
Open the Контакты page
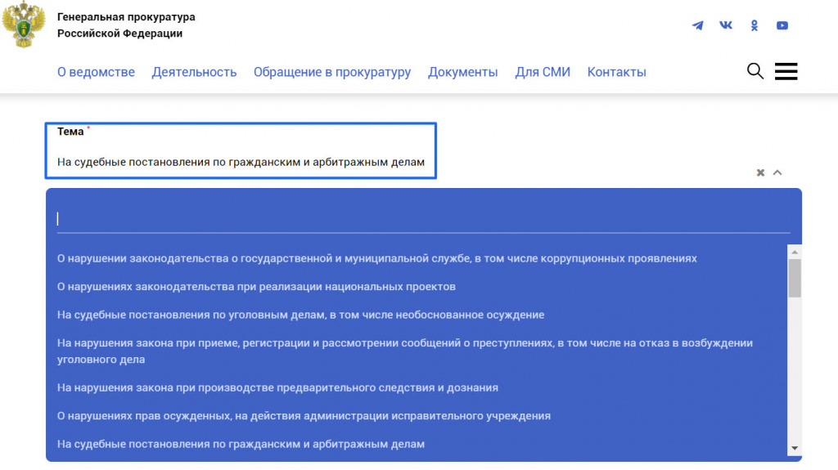(x=617, y=72)
